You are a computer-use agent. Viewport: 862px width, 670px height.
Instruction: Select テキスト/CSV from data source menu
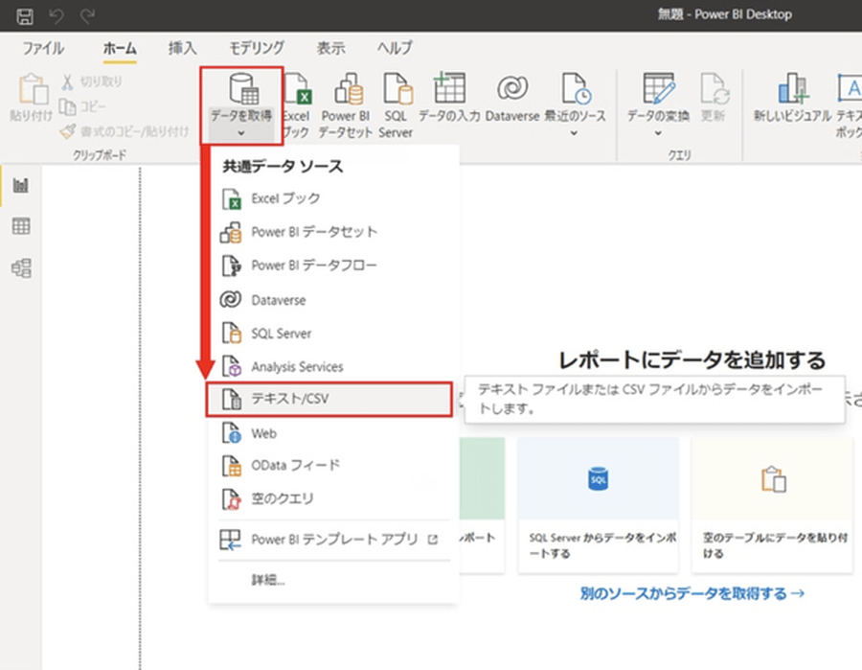pyautogui.click(x=329, y=400)
